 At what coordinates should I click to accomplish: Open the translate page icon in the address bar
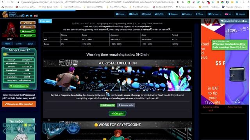(x=178, y=2)
